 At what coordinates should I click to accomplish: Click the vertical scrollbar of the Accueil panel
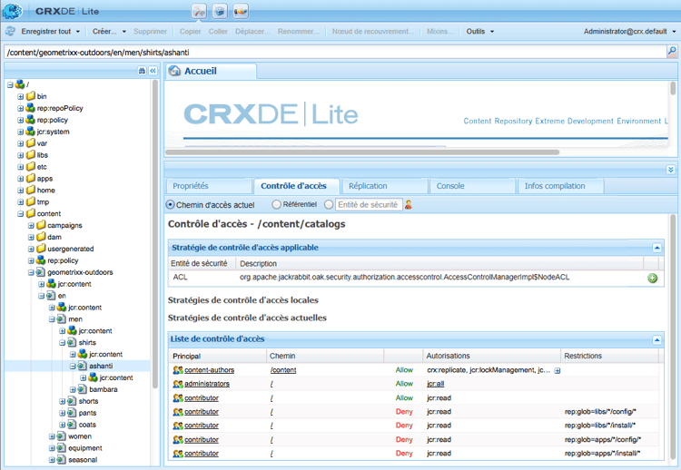pyautogui.click(x=673, y=89)
